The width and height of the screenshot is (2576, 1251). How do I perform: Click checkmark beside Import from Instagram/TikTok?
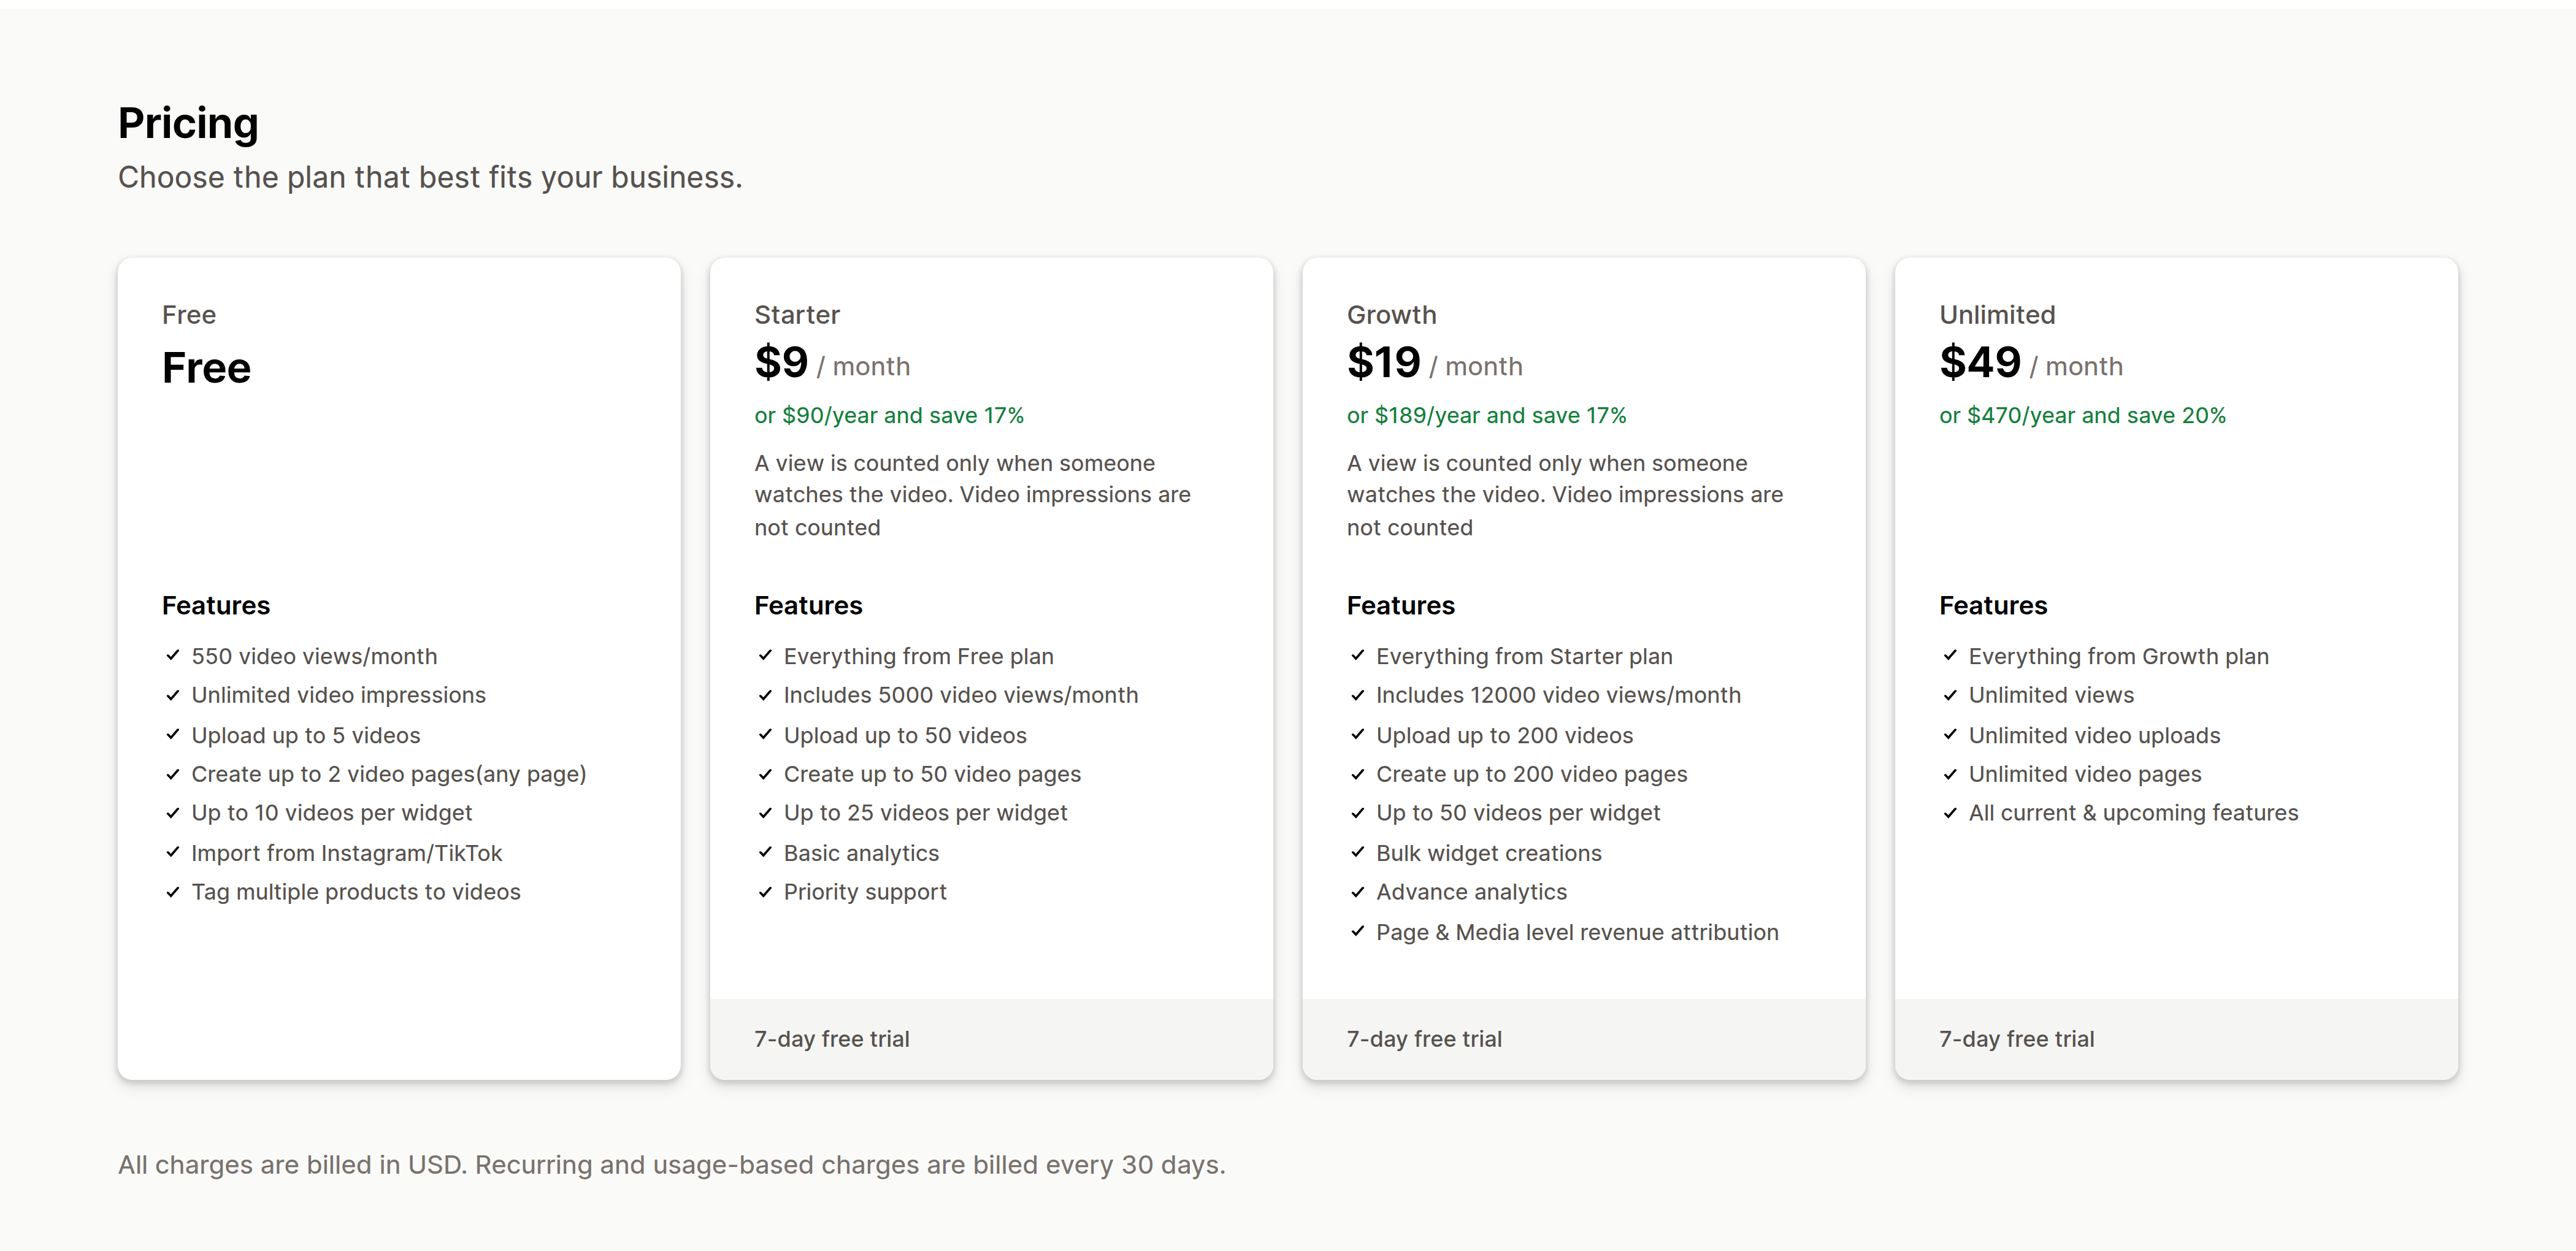pos(172,852)
